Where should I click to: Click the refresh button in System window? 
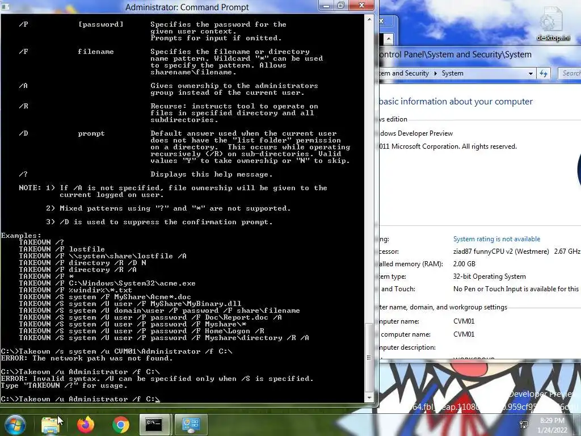tap(544, 73)
